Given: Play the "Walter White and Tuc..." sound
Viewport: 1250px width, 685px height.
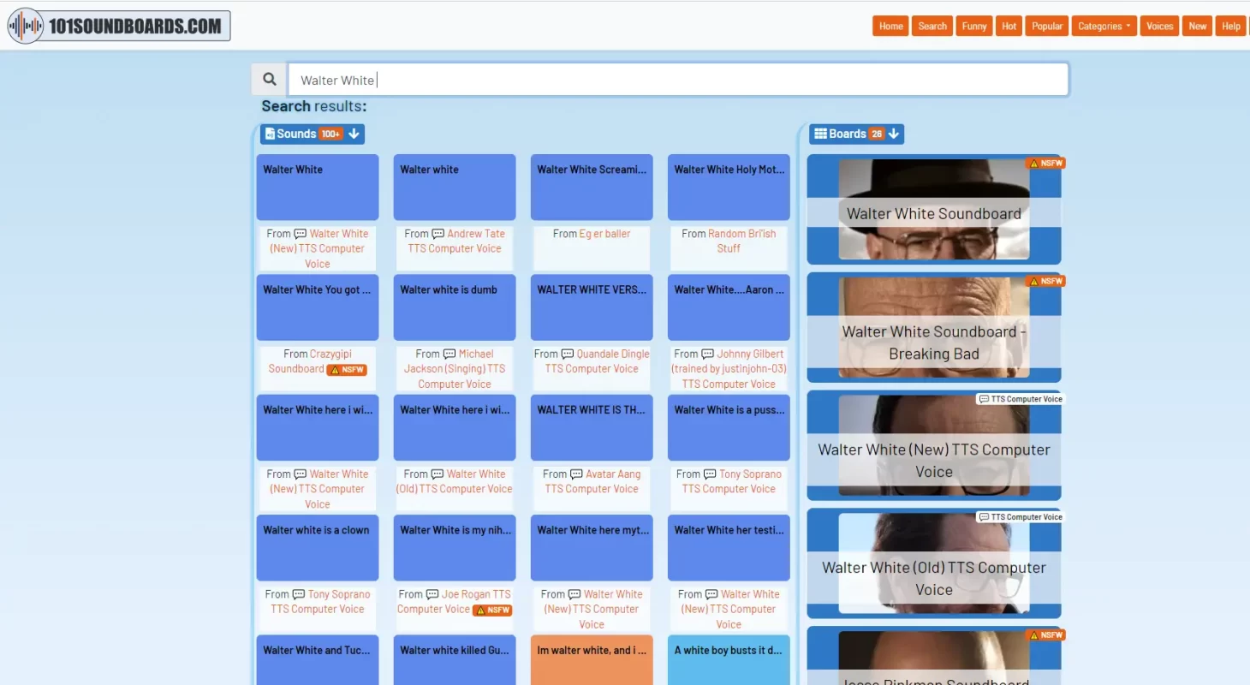Looking at the screenshot, I should coord(318,659).
